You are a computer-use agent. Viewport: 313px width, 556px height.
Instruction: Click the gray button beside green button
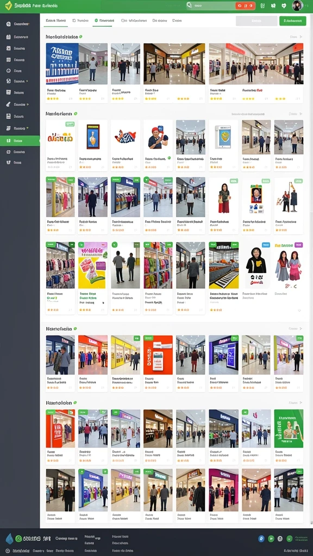(x=256, y=21)
